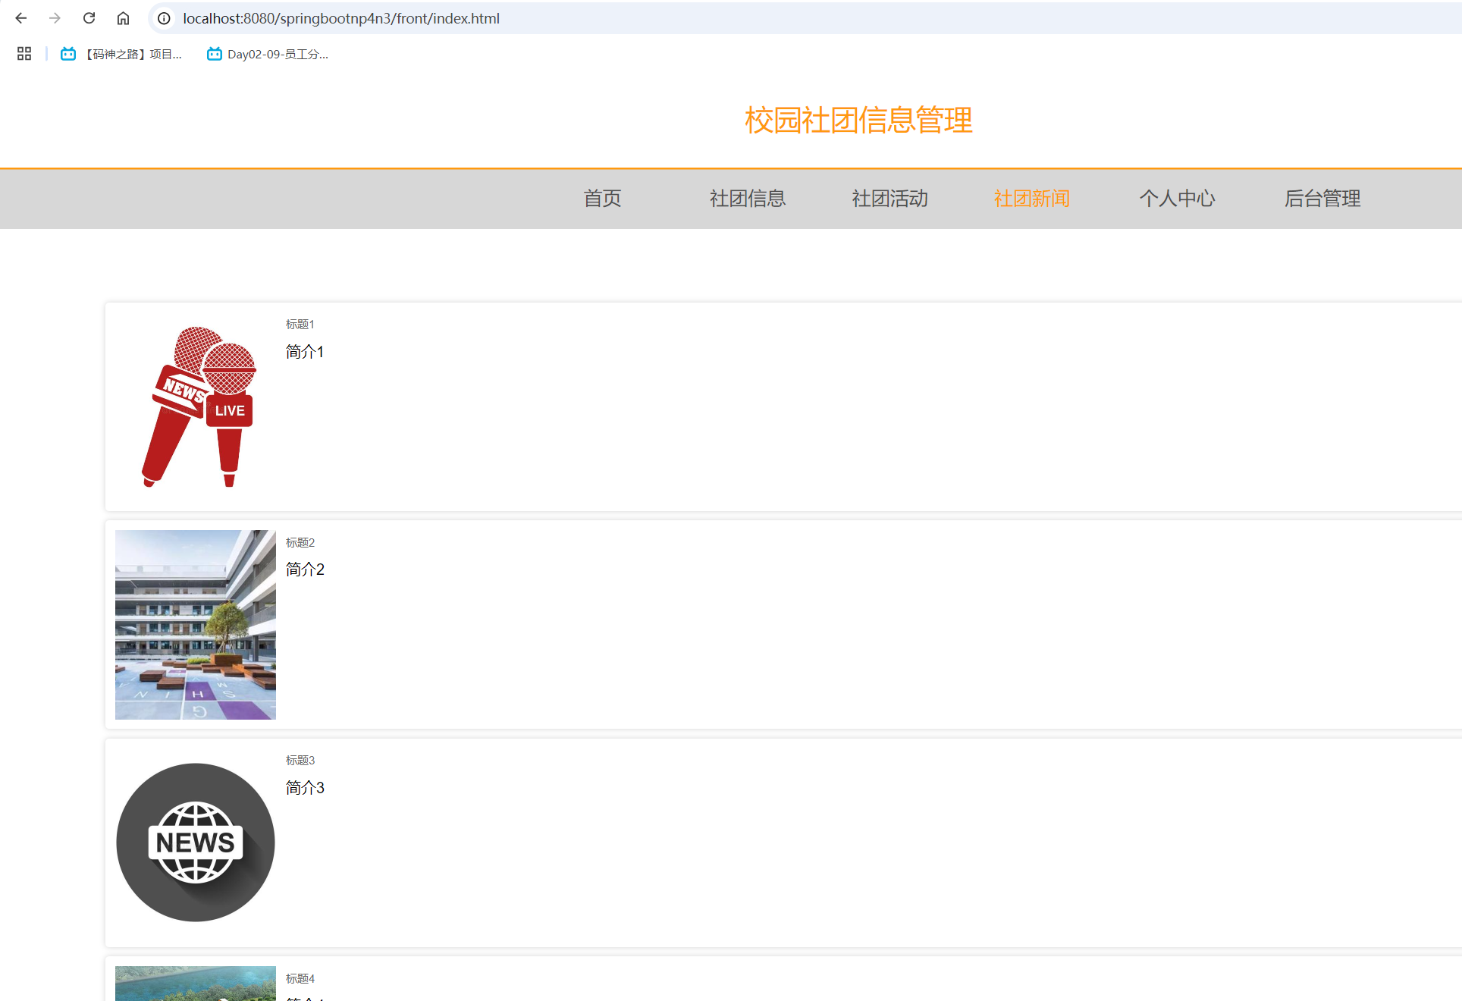Image resolution: width=1462 pixels, height=1001 pixels.
Task: Open the news item titled 标题3
Action: click(300, 761)
